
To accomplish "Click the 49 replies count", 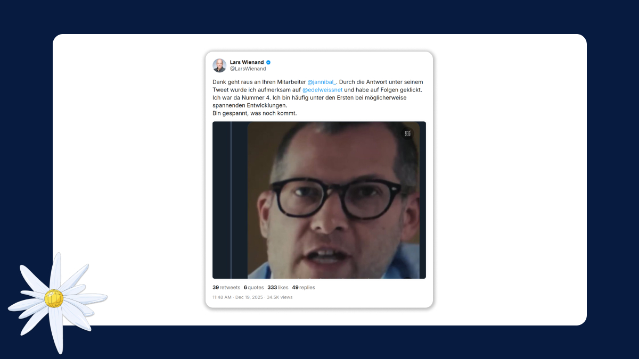I will tap(304, 287).
